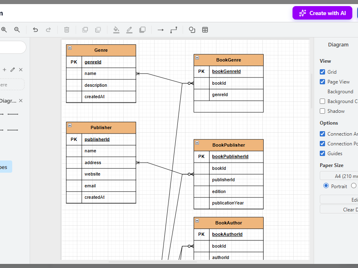Select the Line Color pencil icon
Screen dimensions: 358x268
tap(129, 30)
